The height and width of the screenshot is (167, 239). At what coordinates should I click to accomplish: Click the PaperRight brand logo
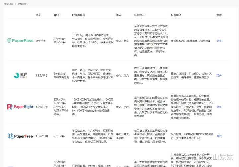click(20, 107)
